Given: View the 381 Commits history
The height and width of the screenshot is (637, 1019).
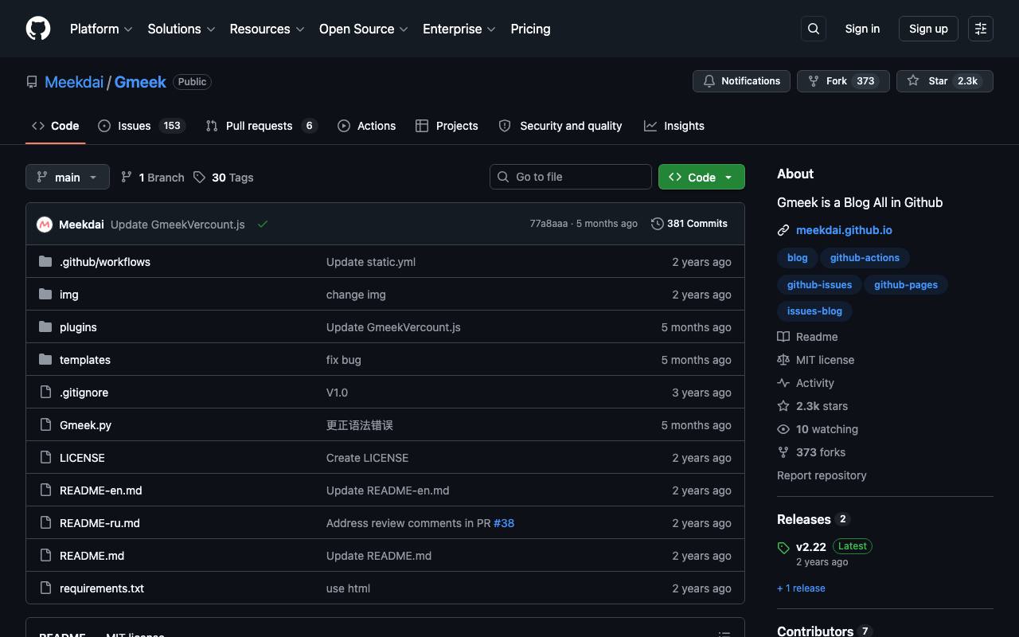Looking at the screenshot, I should (689, 224).
